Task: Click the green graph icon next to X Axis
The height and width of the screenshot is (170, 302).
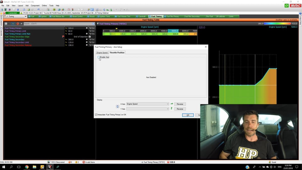Action: coord(172,104)
